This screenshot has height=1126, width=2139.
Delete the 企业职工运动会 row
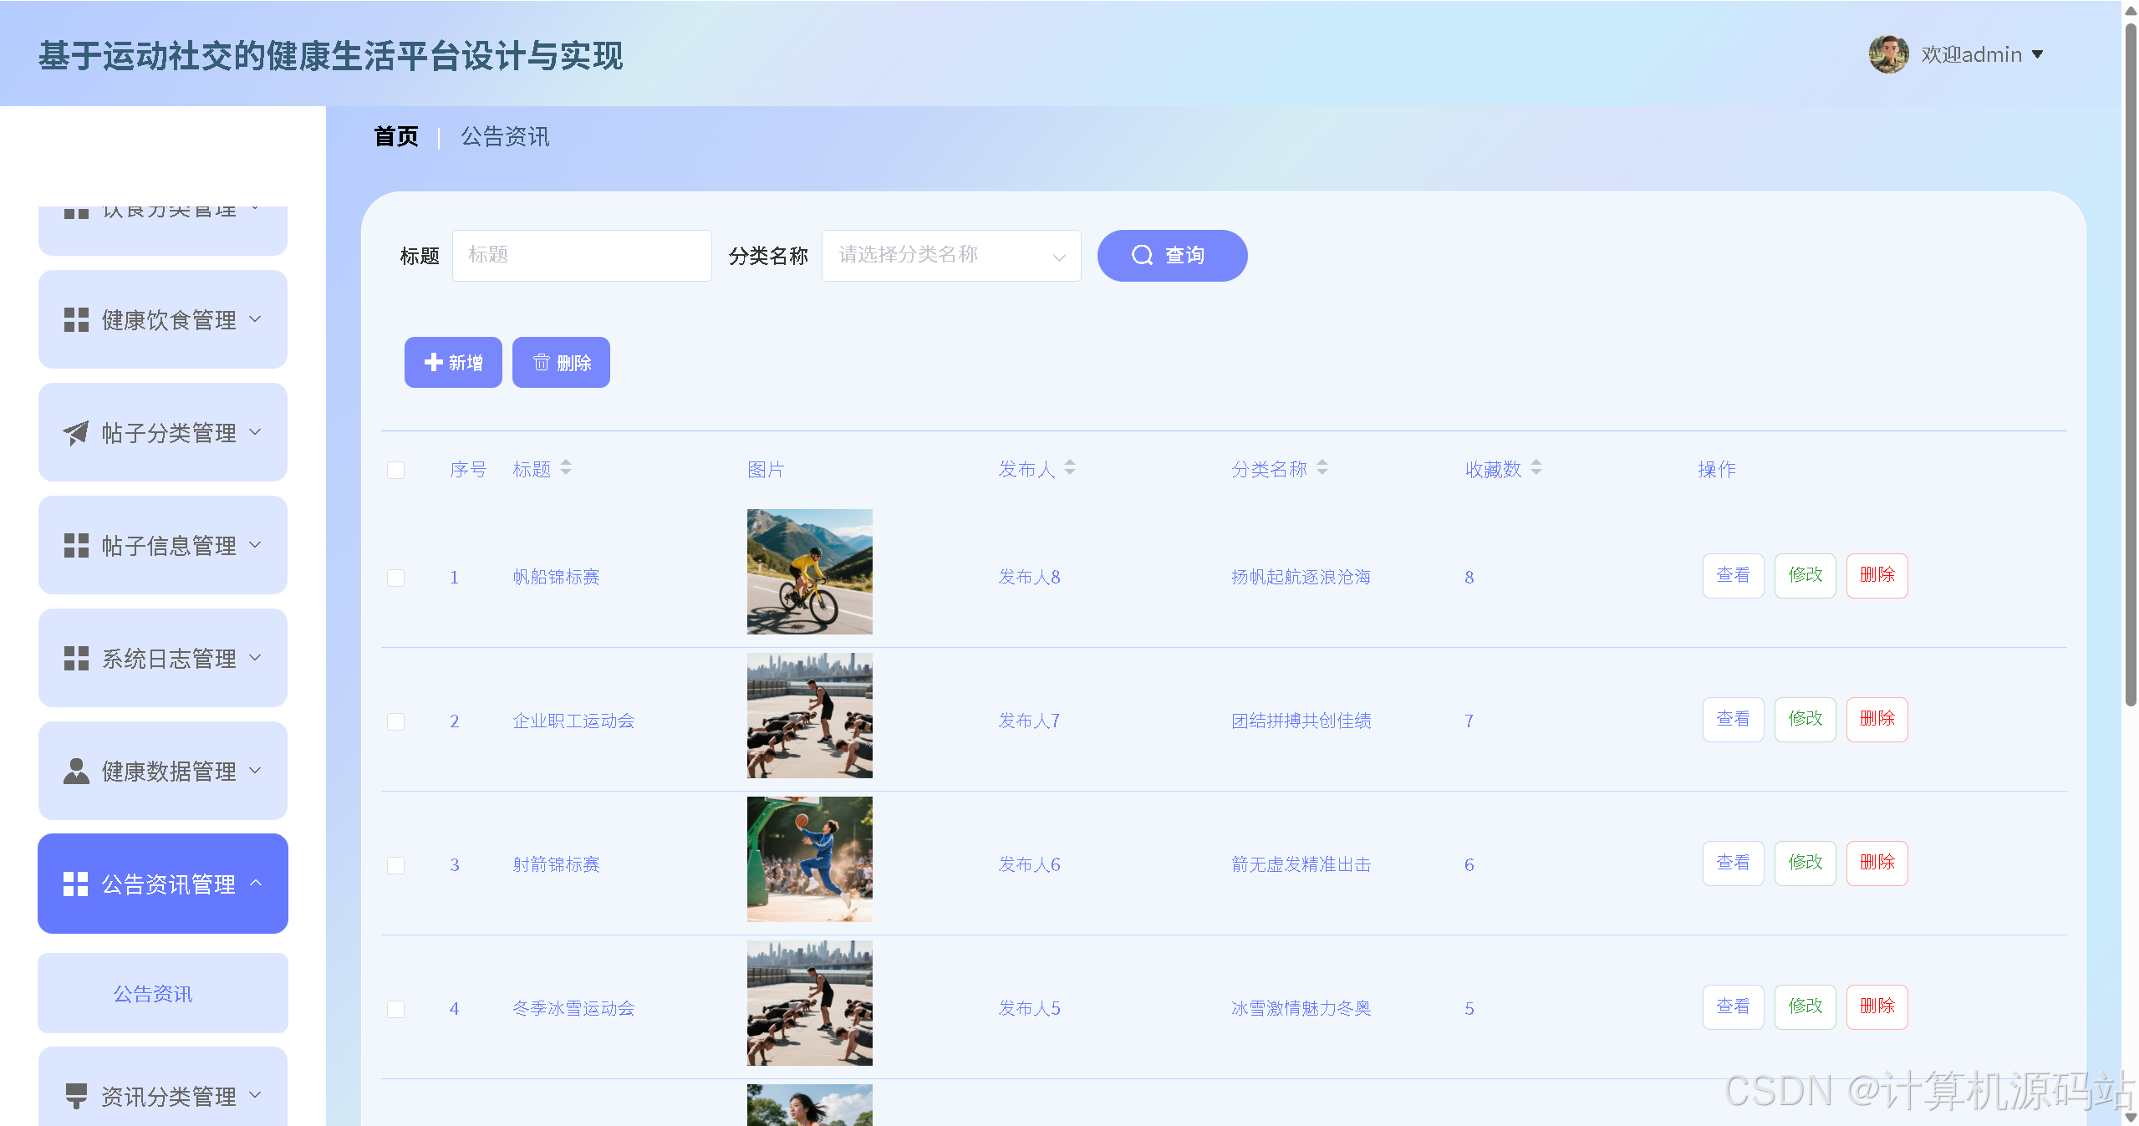[1877, 719]
